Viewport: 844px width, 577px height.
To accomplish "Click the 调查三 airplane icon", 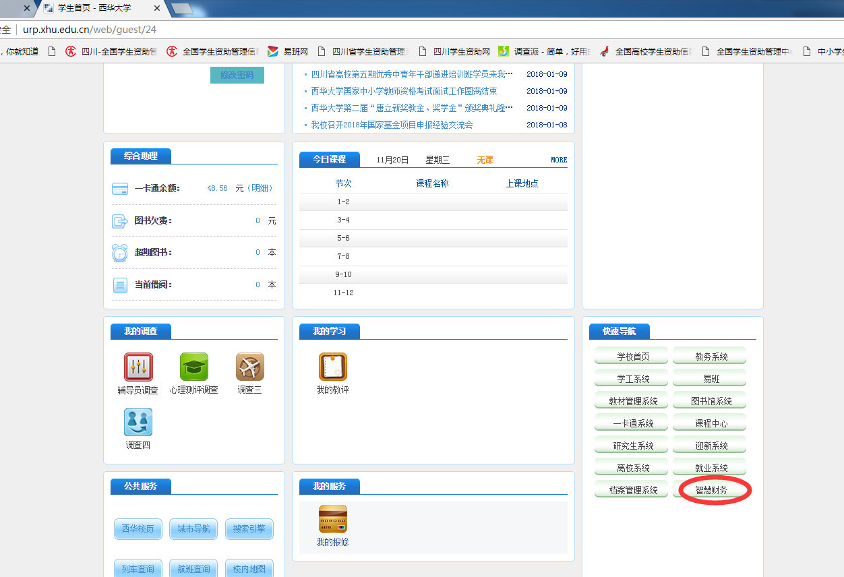I will click(249, 367).
